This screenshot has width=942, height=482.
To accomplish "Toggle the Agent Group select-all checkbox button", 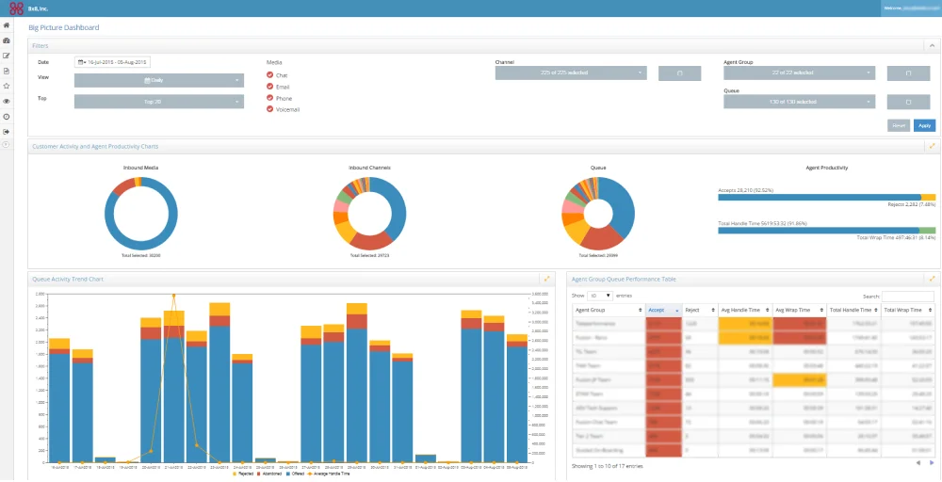I will pyautogui.click(x=908, y=73).
